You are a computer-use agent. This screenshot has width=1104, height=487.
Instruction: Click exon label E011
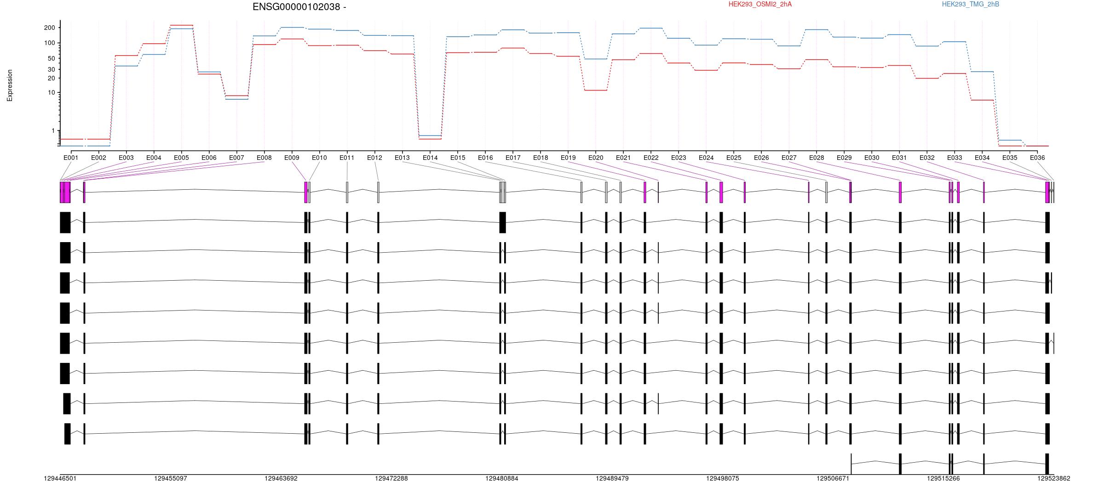click(x=347, y=158)
